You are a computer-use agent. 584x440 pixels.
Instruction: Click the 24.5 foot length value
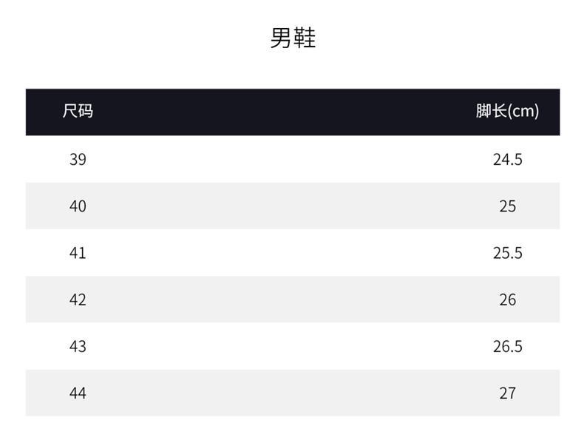(507, 159)
